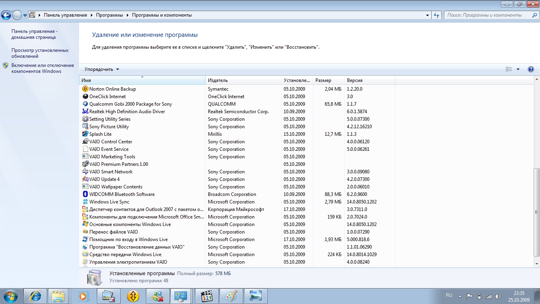
Task: Click the Qualcomm Gobi 2000 Package icon
Action: [85, 104]
